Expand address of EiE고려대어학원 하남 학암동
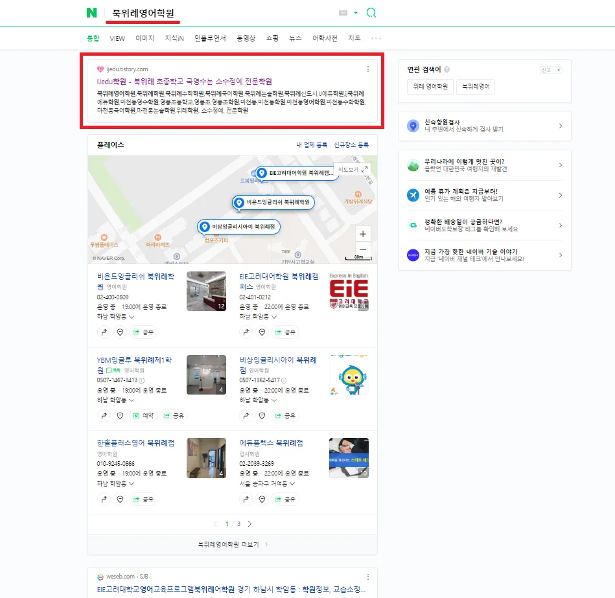The width and height of the screenshot is (615, 598). 258,316
